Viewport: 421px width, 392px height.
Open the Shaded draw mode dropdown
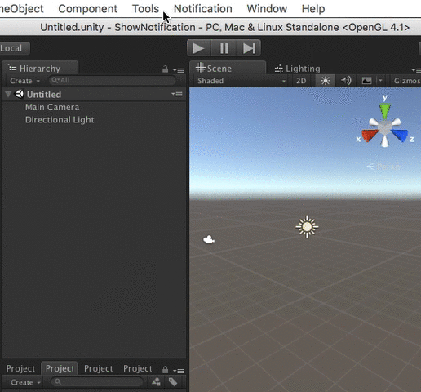coord(242,81)
